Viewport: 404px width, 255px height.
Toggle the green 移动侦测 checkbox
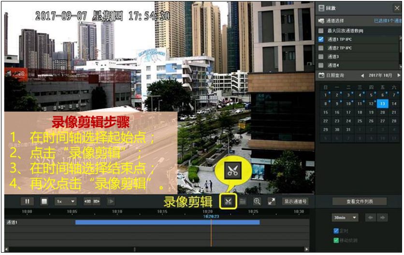336,241
